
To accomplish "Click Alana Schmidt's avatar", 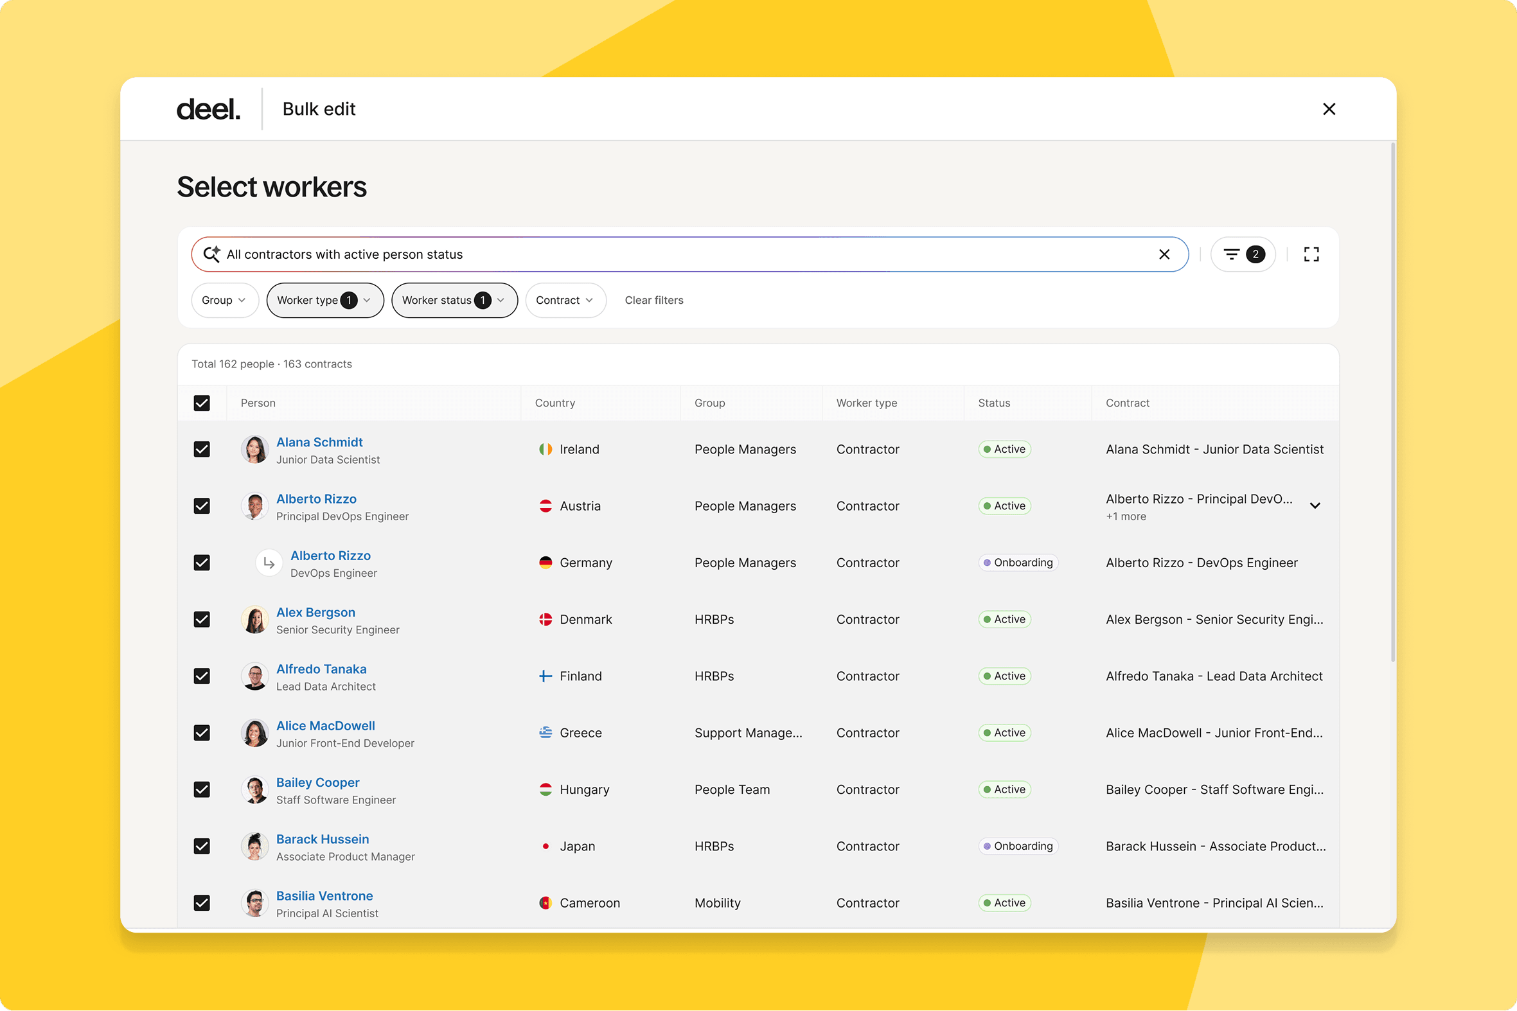I will (255, 450).
